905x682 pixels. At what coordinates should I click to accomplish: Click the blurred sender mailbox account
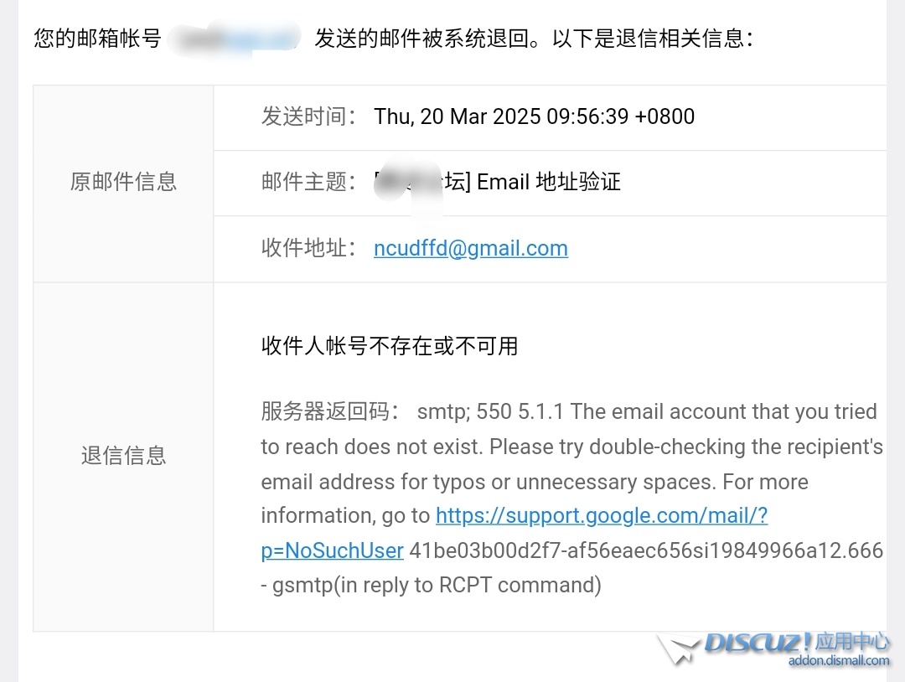click(x=235, y=39)
